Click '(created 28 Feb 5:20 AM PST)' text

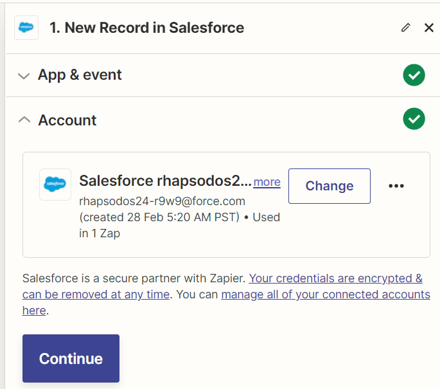[x=159, y=217]
